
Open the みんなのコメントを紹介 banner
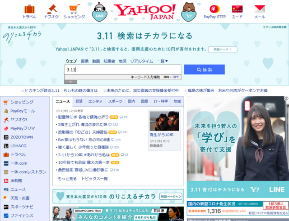coord(118,214)
